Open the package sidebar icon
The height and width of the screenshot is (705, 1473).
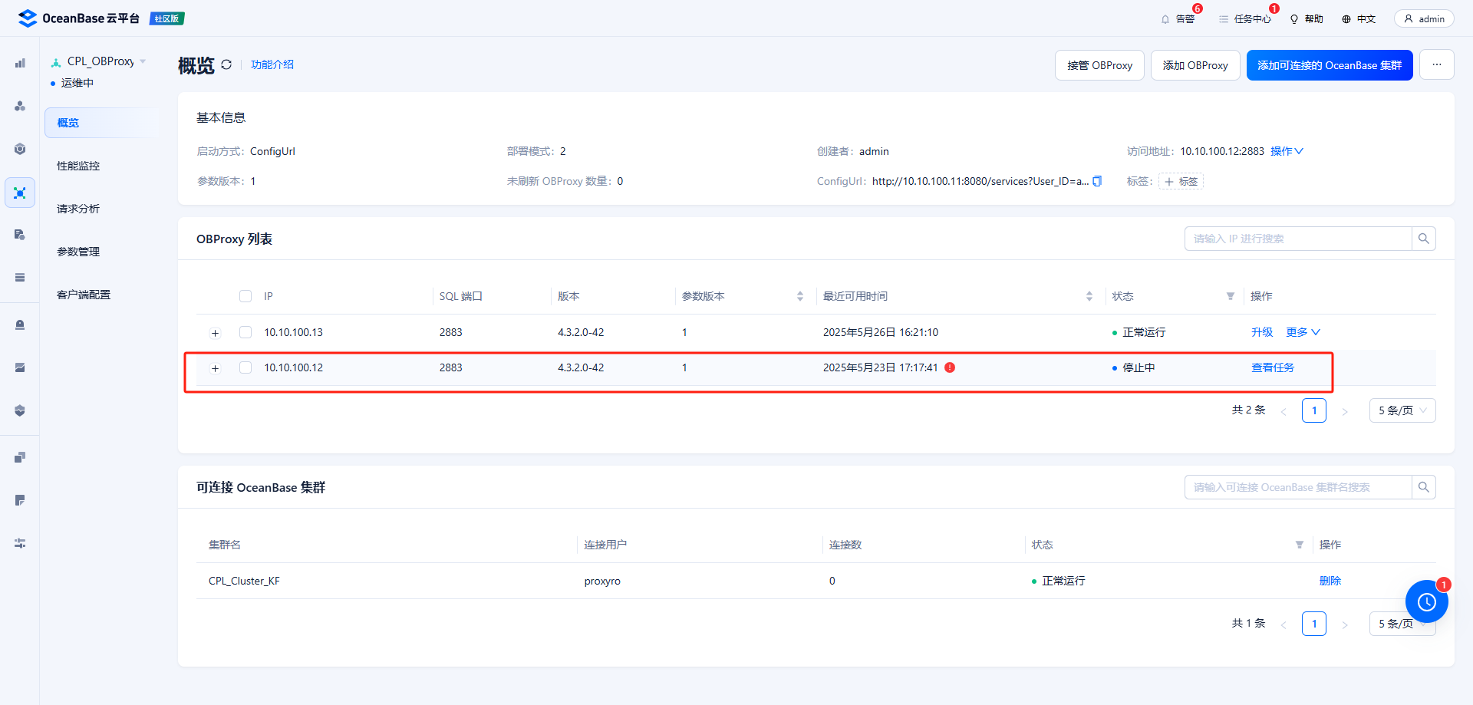click(x=20, y=457)
